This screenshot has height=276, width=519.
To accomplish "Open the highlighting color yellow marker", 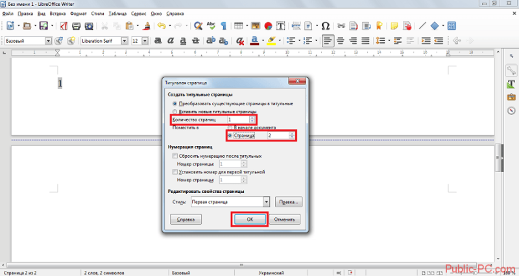I will 271,41.
